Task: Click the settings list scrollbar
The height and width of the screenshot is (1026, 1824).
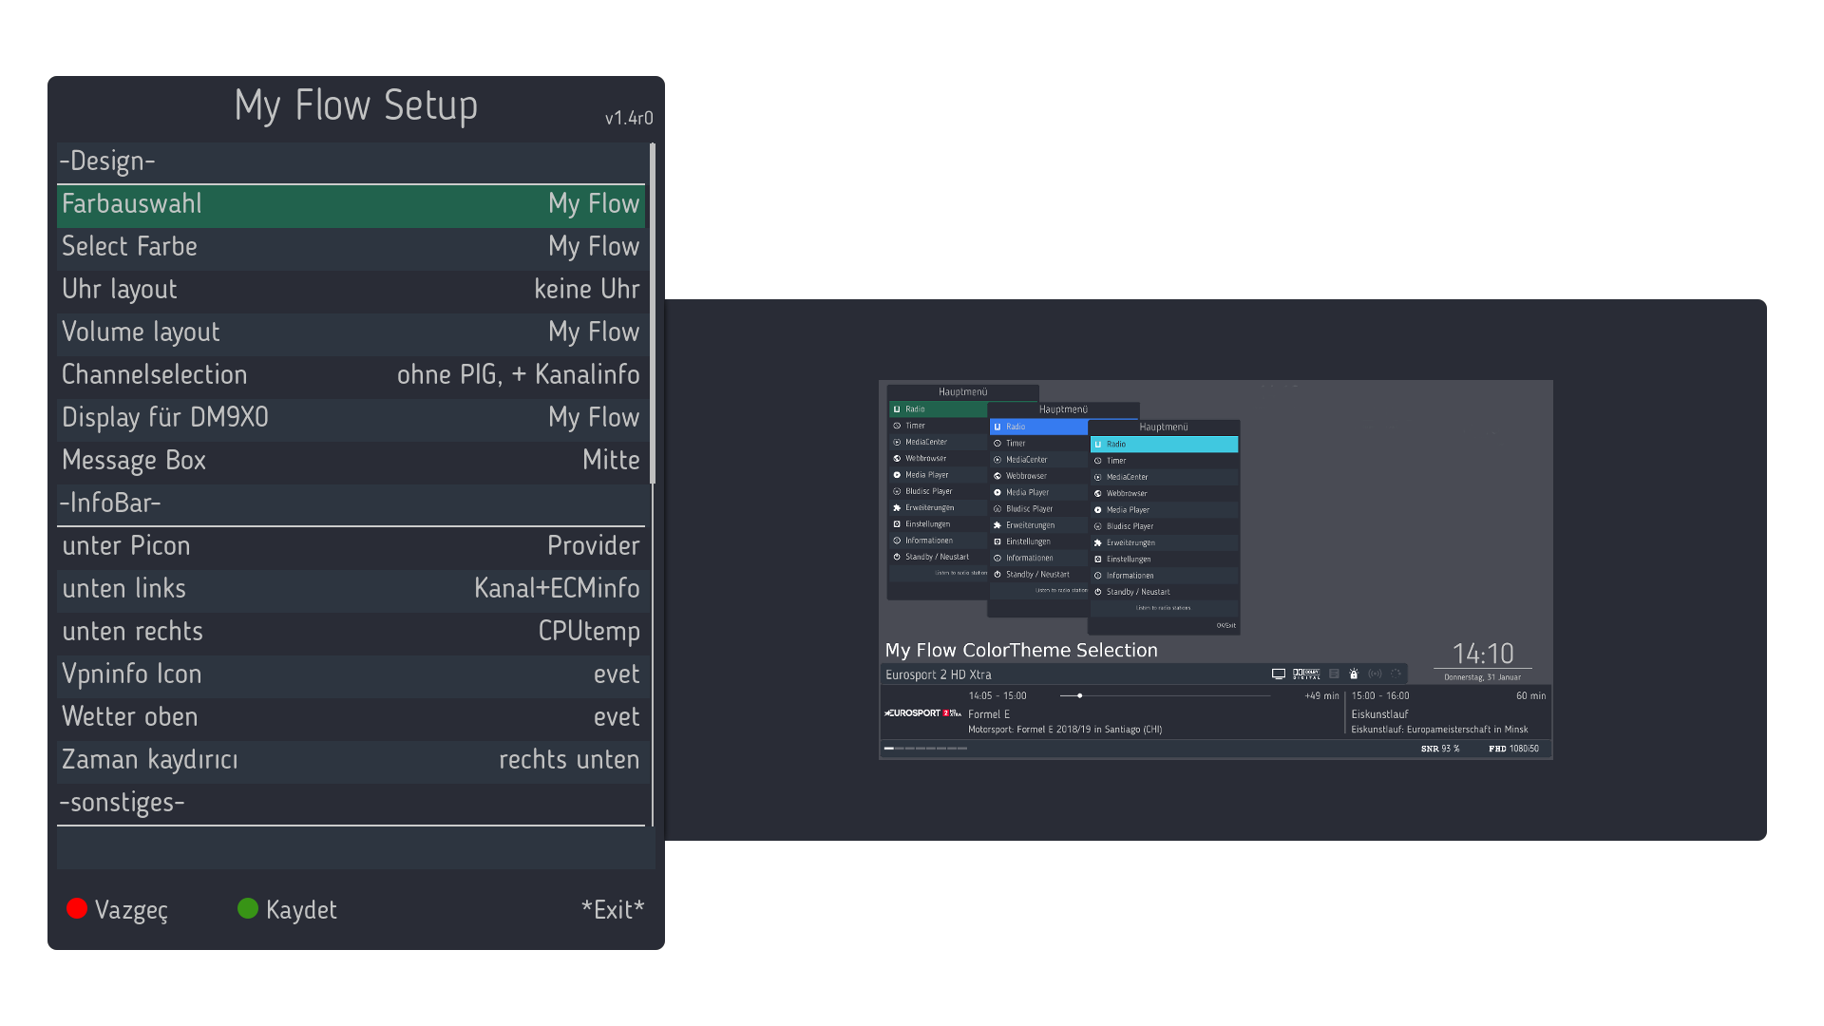Action: [x=653, y=313]
